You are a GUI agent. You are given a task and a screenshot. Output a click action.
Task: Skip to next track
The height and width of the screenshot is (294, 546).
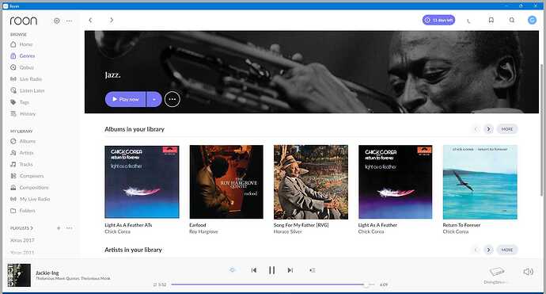290,270
